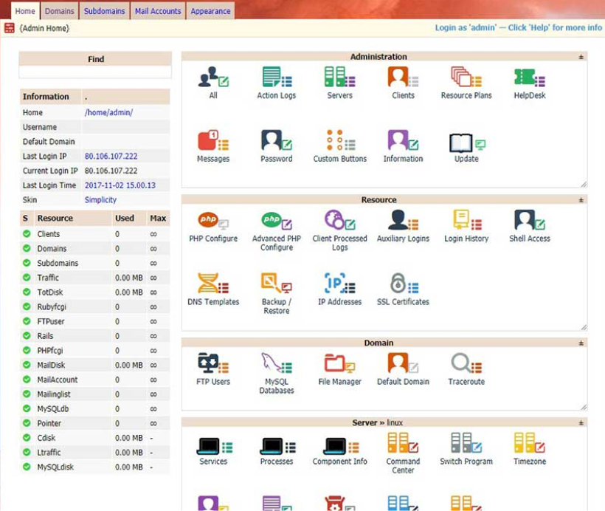Click the SSL Certificates padlock icon
This screenshot has height=511, width=605.
click(x=403, y=284)
